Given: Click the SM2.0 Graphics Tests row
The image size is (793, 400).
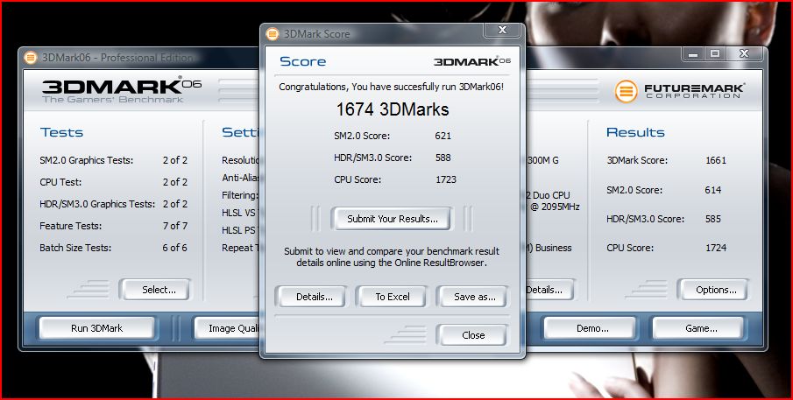Looking at the screenshot, I should click(114, 160).
